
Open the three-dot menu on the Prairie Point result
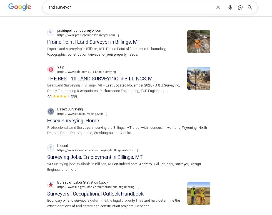(119, 35)
